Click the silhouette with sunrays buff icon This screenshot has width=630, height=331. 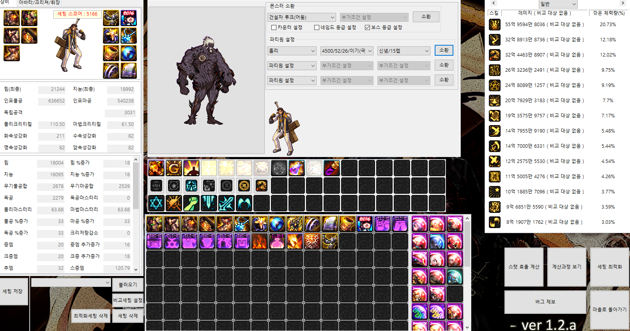pos(191,168)
